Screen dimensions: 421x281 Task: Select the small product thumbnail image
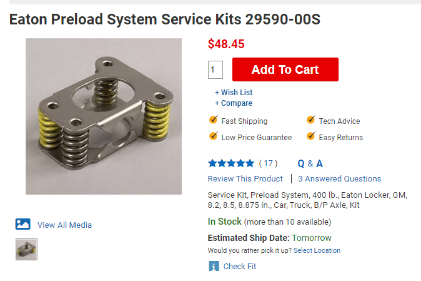[x=27, y=249]
